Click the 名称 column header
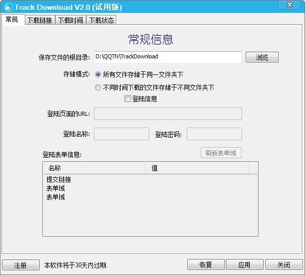Viewport: 305px width, 275px height. [94, 168]
